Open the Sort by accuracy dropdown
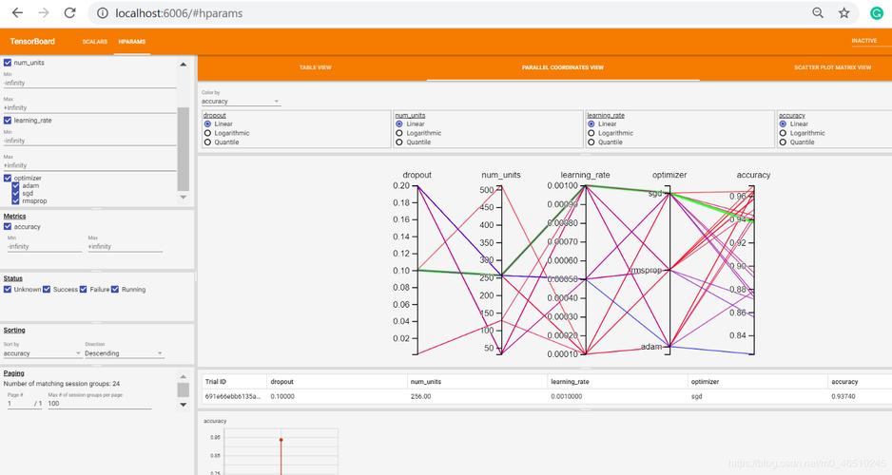Screen dimensions: 892x475 [42, 353]
